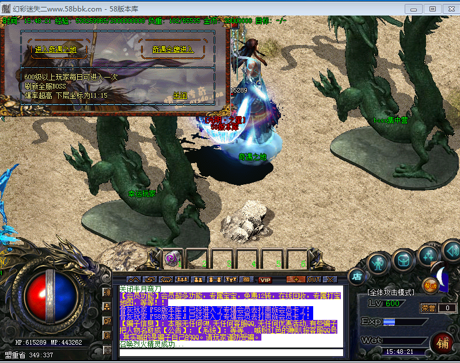Open the character warrior status icon
Image resolution: width=460 pixels, height=363 pixels.
[378, 263]
